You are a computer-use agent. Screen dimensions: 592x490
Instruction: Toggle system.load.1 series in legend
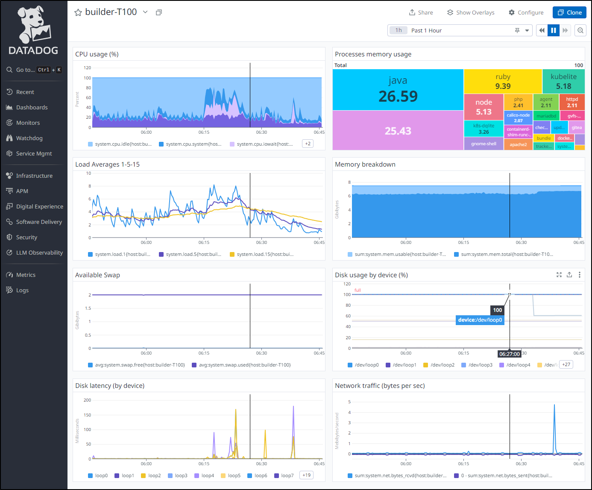pos(119,254)
